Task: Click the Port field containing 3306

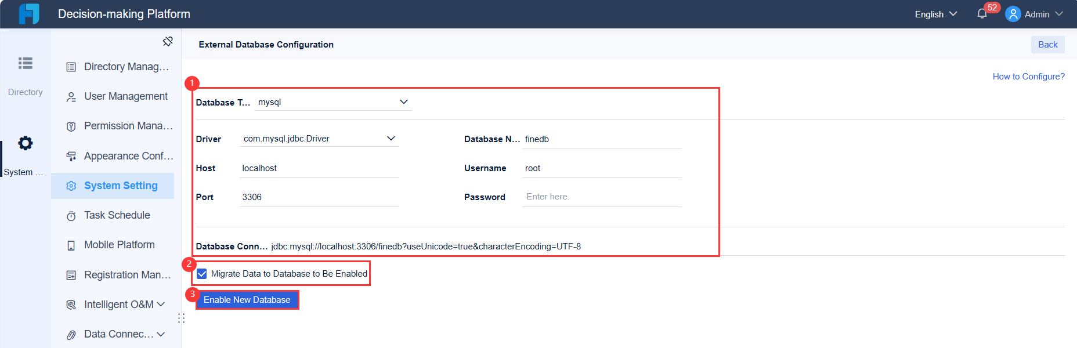Action: (x=319, y=197)
